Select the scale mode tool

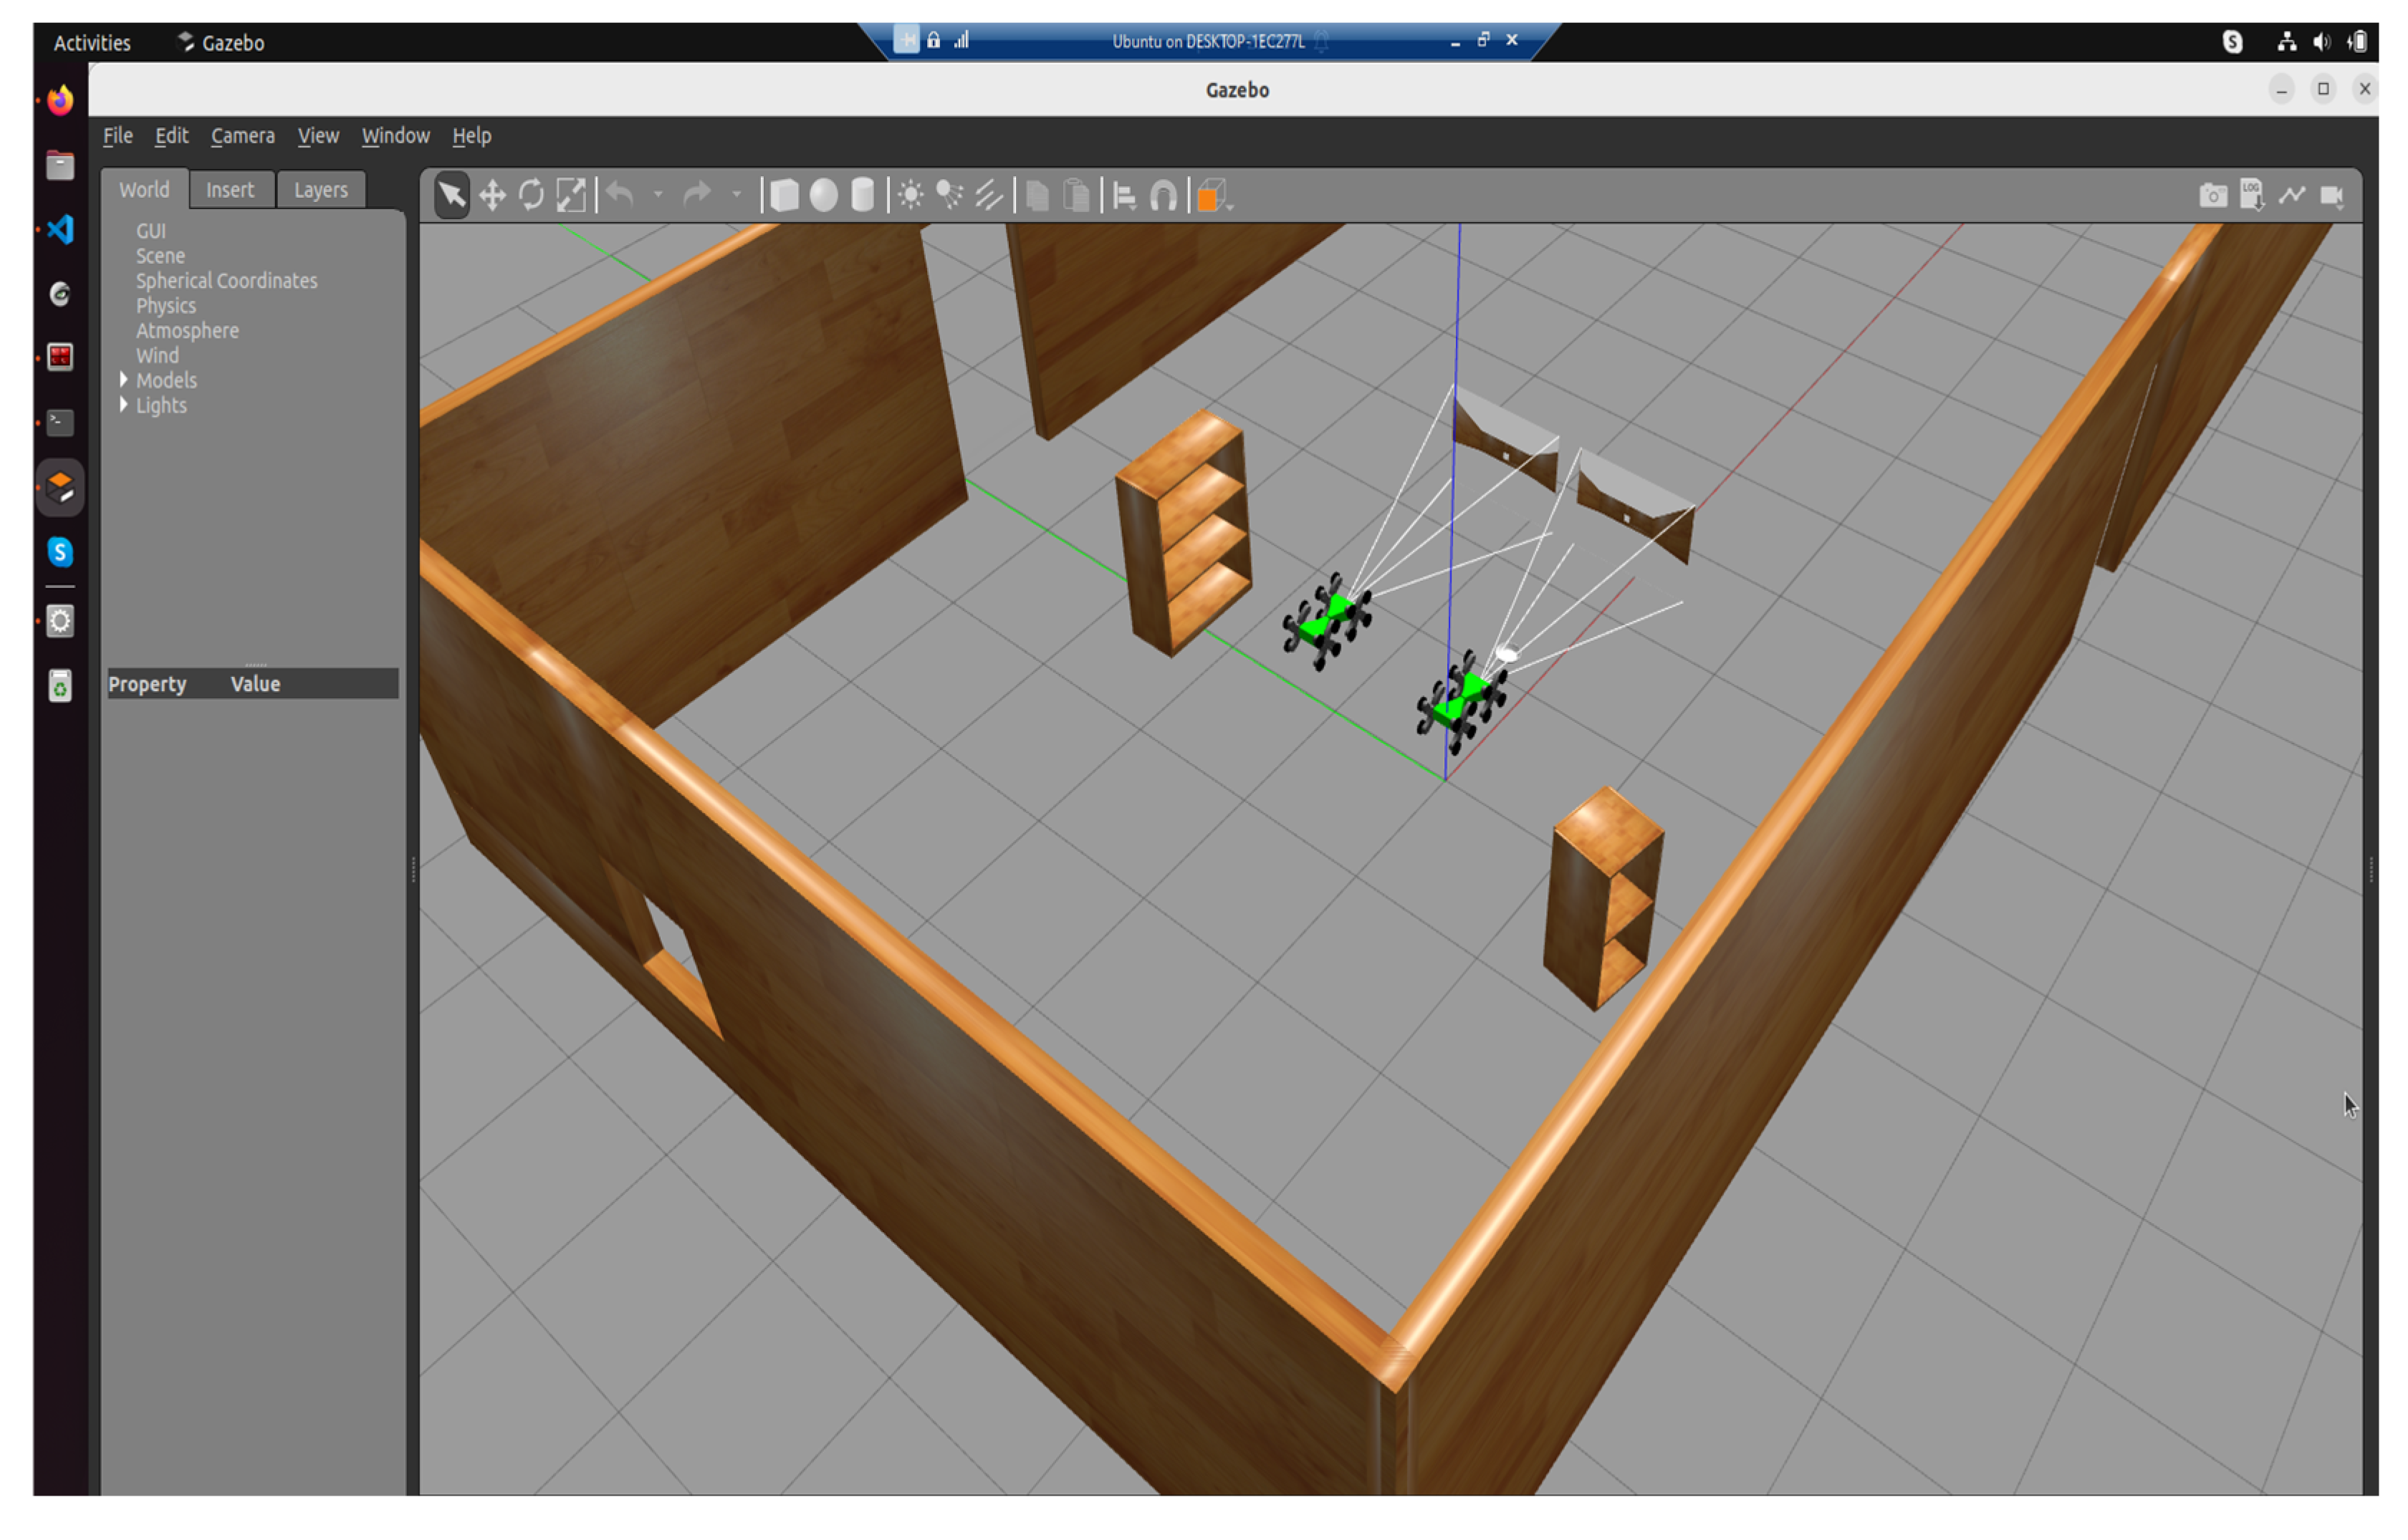tap(570, 195)
